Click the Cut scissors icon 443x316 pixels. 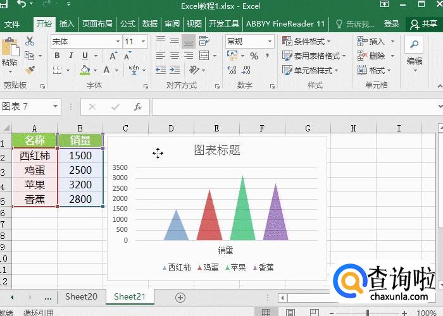click(30, 41)
